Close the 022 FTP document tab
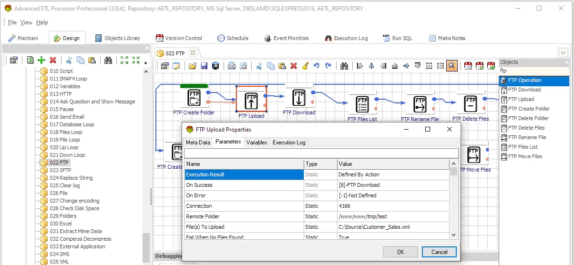This screenshot has width=574, height=265. coord(193,53)
